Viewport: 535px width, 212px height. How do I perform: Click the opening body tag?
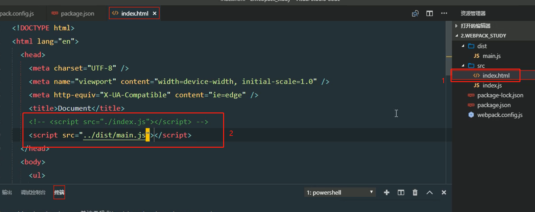33,162
